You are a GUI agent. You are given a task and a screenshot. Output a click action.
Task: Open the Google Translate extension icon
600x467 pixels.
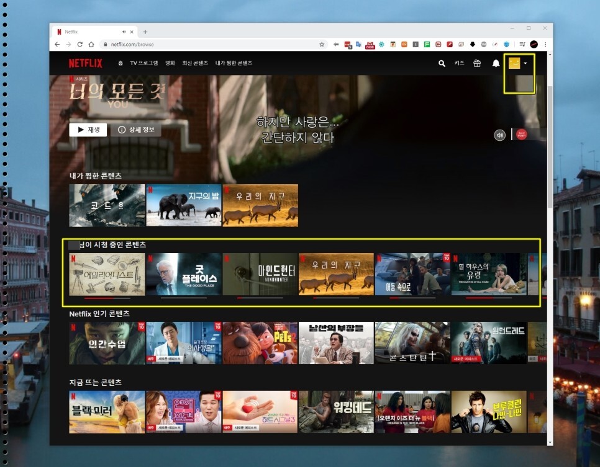click(358, 44)
